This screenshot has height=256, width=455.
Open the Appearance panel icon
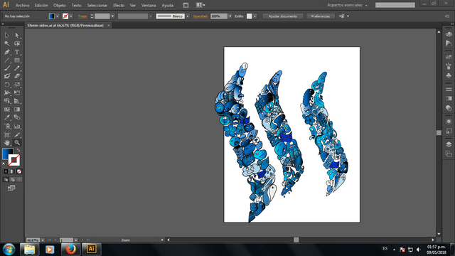pyautogui.click(x=449, y=122)
